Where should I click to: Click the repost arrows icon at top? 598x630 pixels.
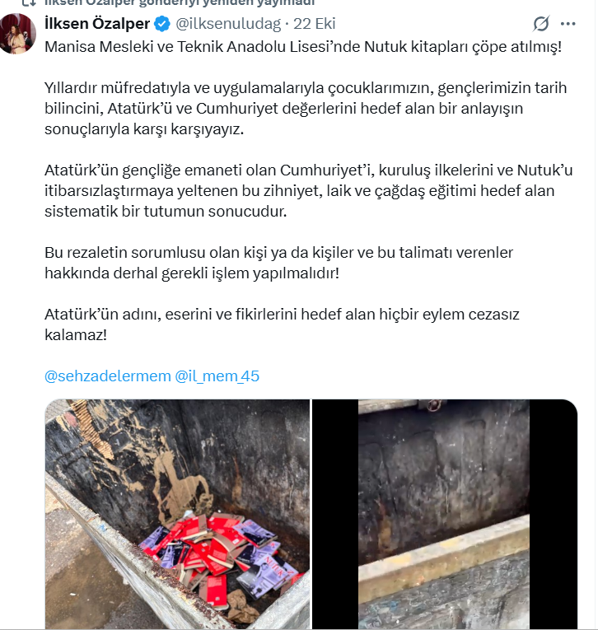click(28, 2)
